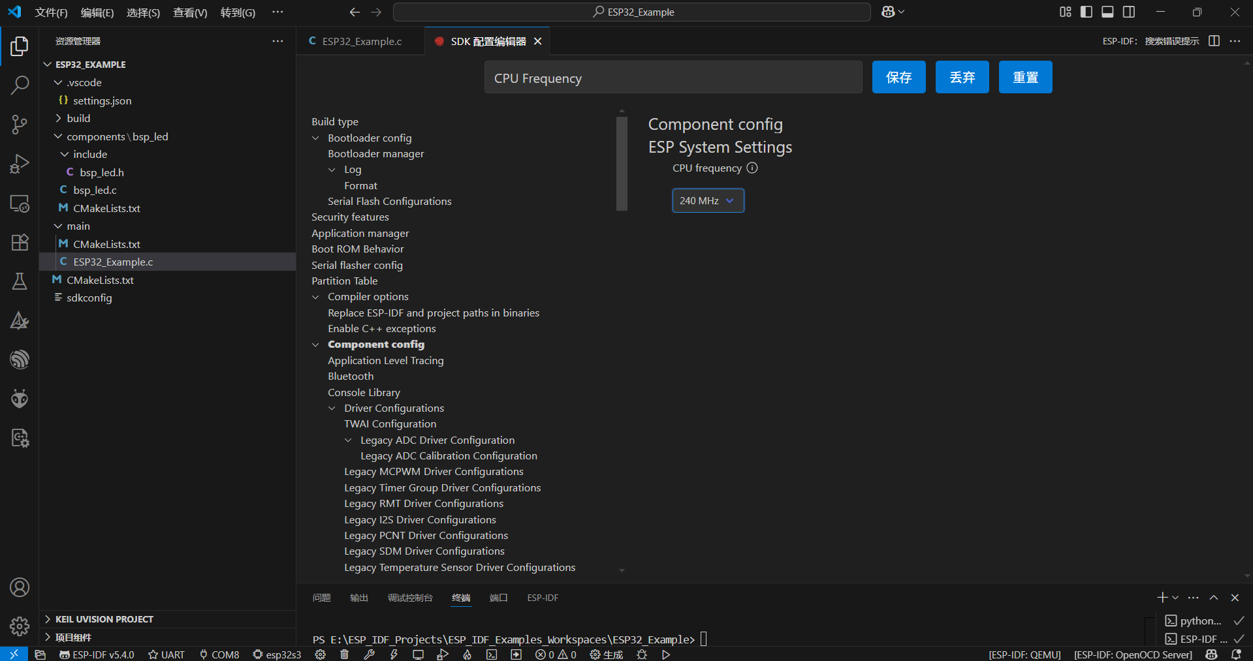This screenshot has height=661, width=1253.
Task: Open the new terminal plus button
Action: (x=1162, y=598)
